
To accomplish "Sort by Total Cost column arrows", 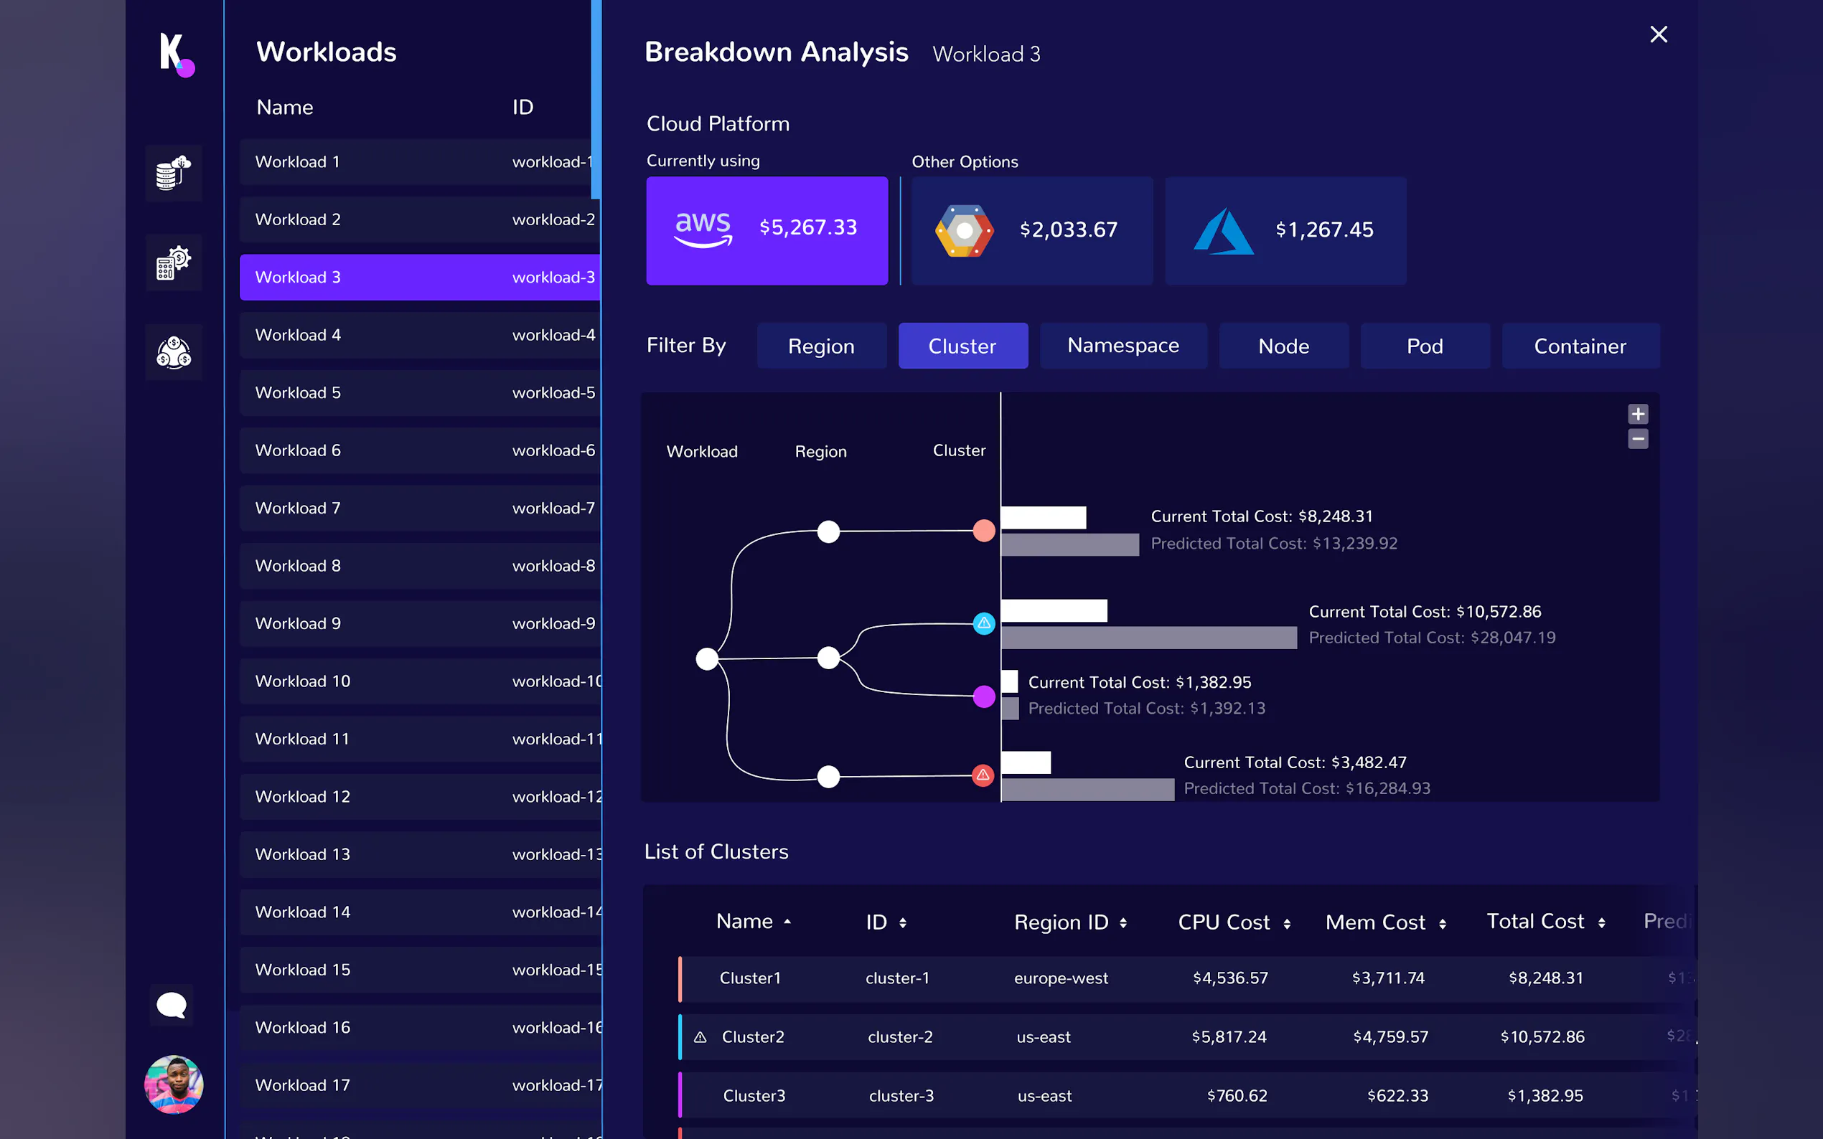I will (1601, 923).
